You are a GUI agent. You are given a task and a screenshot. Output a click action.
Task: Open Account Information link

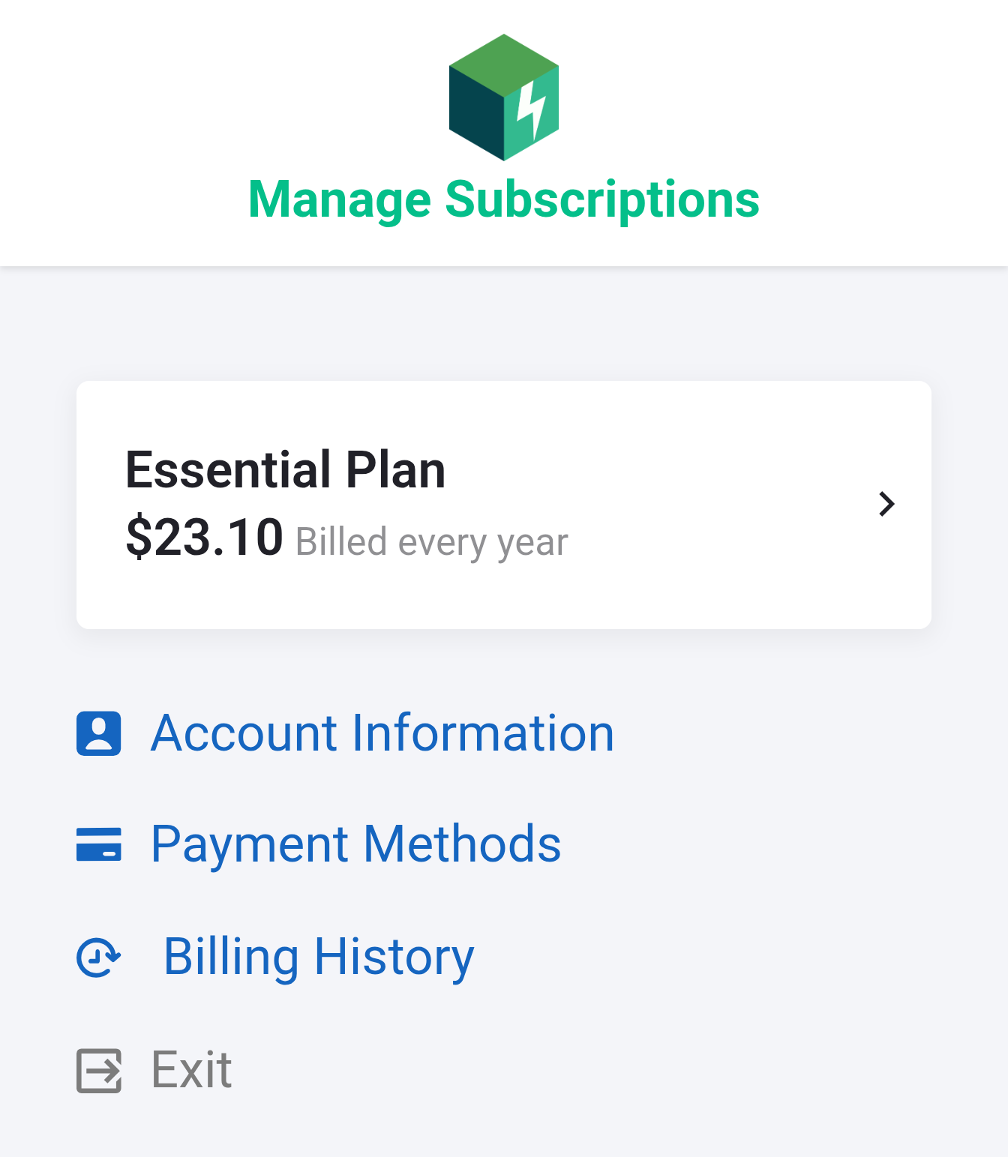coord(382,733)
